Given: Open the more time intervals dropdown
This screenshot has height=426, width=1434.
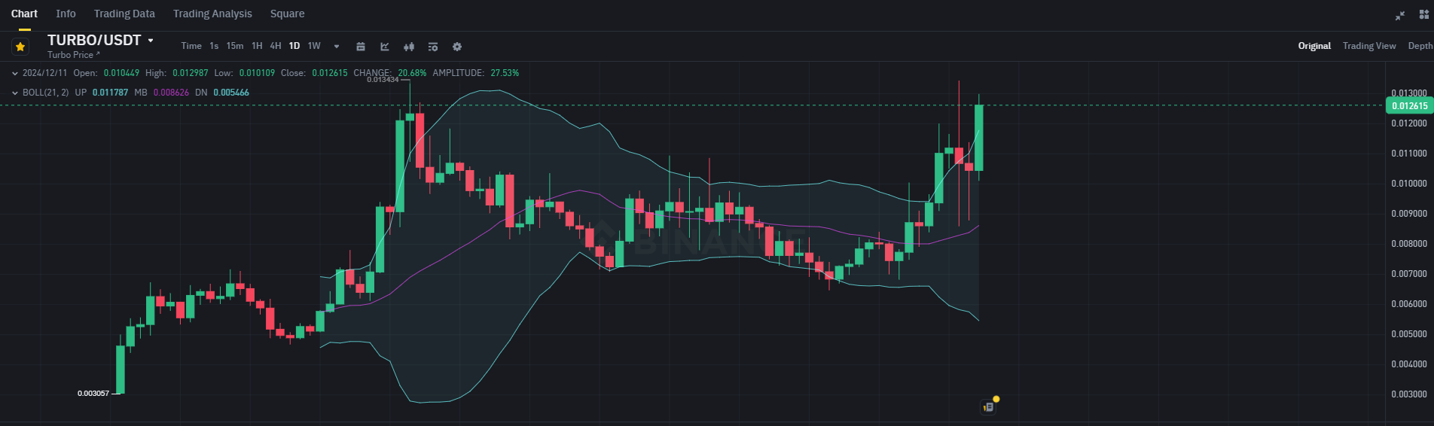Looking at the screenshot, I should tap(337, 47).
